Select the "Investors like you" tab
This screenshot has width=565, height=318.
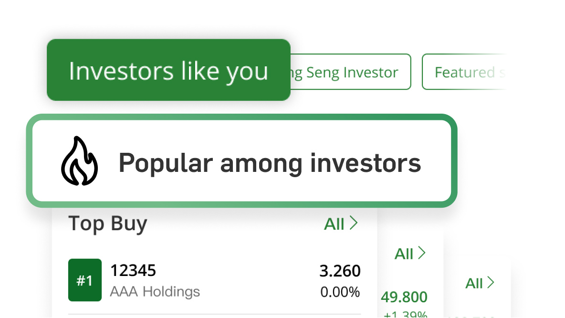168,70
